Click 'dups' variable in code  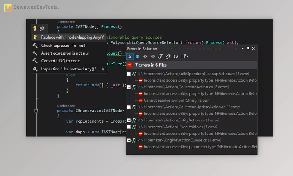(x=80, y=132)
